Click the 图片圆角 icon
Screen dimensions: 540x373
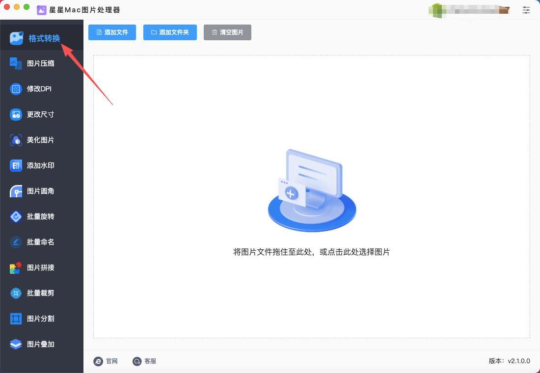[16, 191]
